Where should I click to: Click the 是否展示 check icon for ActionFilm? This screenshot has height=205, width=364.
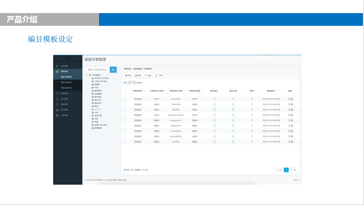point(215,99)
